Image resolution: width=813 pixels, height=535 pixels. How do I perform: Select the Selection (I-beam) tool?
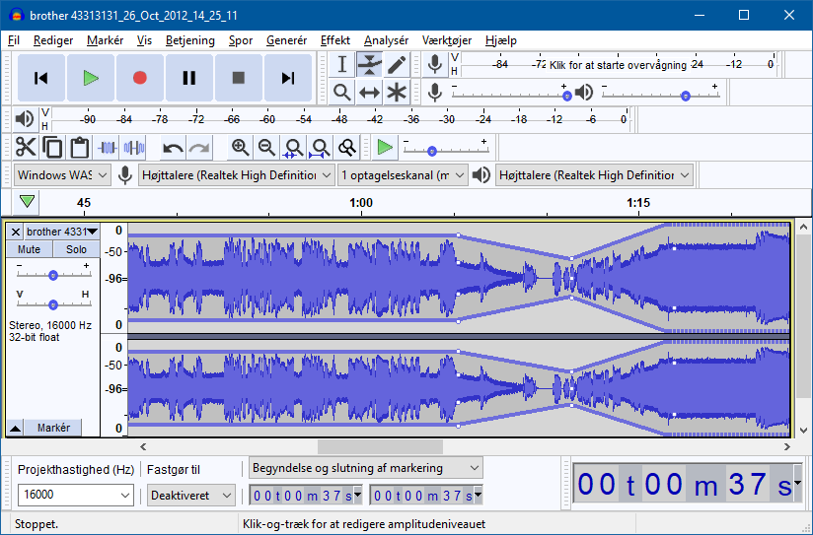(341, 65)
